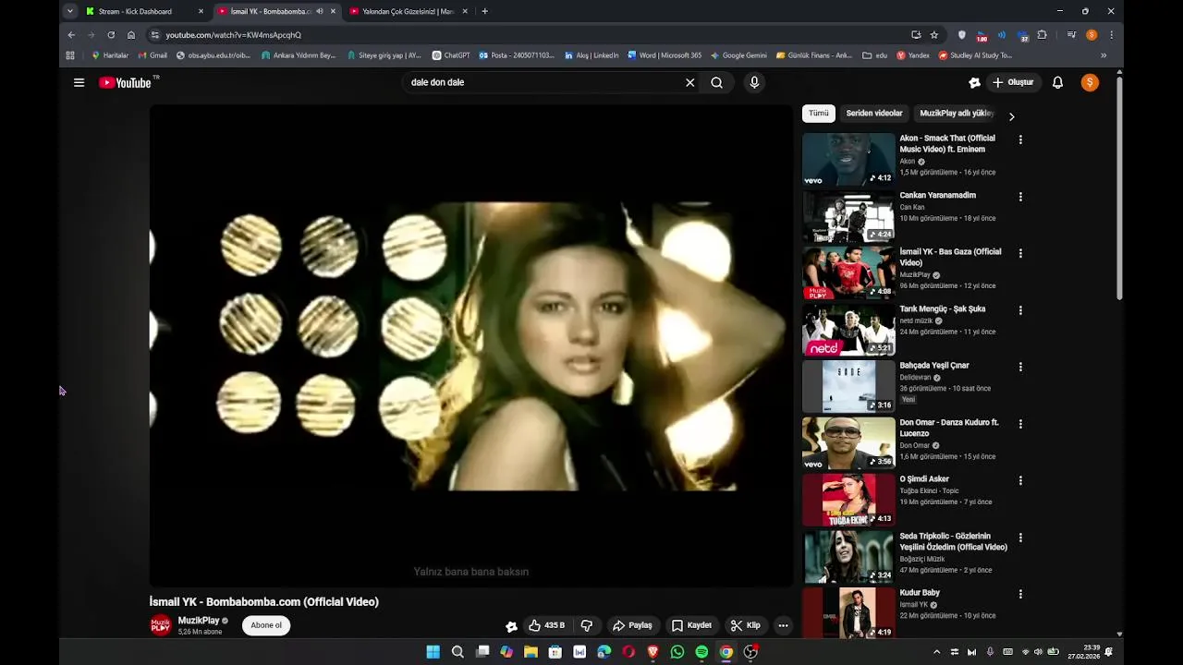The height and width of the screenshot is (665, 1183).
Task: Click the video player to pause
Action: click(x=471, y=345)
